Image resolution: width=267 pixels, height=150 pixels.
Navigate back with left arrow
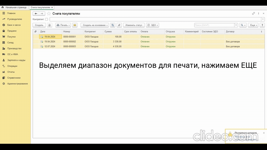coord(36,13)
